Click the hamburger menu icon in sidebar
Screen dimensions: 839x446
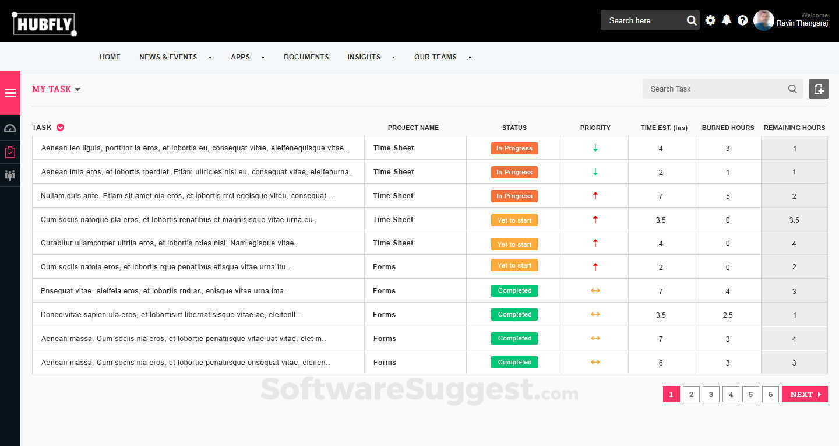pos(10,93)
